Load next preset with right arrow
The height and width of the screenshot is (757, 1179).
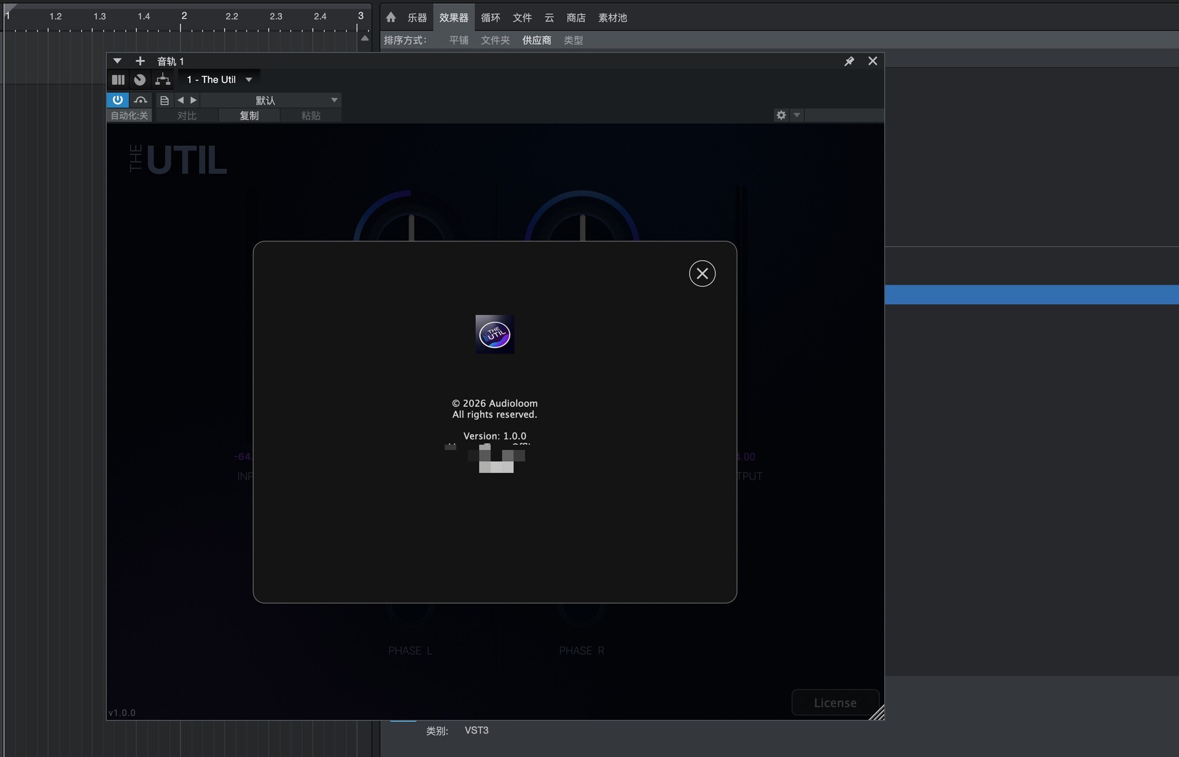pos(193,100)
